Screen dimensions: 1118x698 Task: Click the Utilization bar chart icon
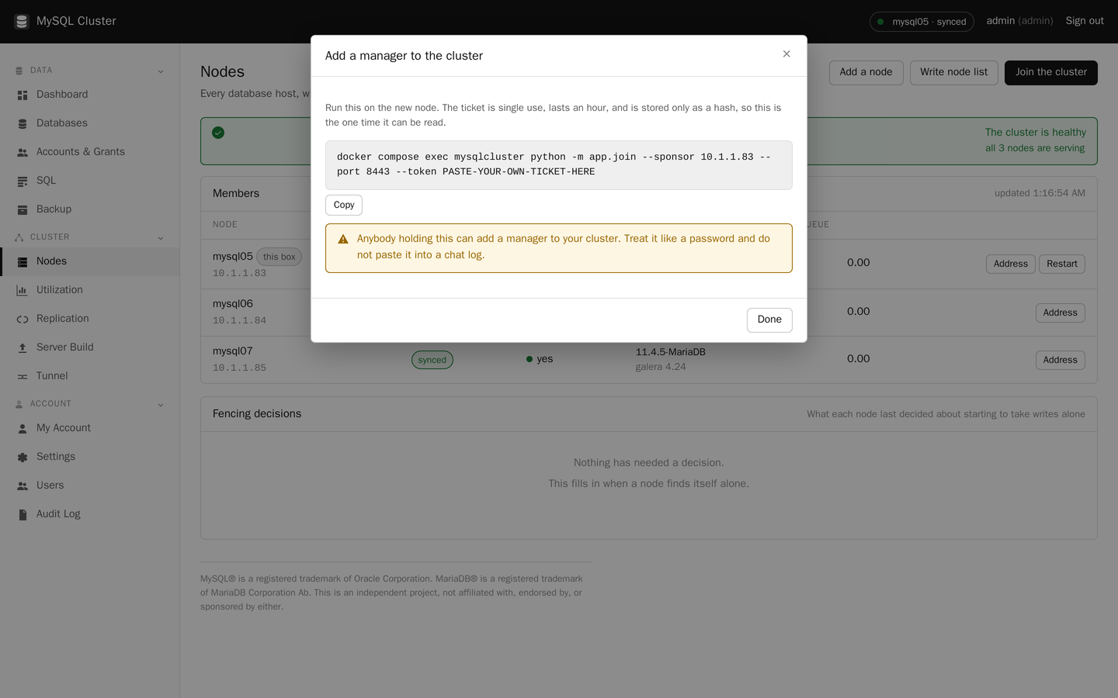pyautogui.click(x=23, y=291)
